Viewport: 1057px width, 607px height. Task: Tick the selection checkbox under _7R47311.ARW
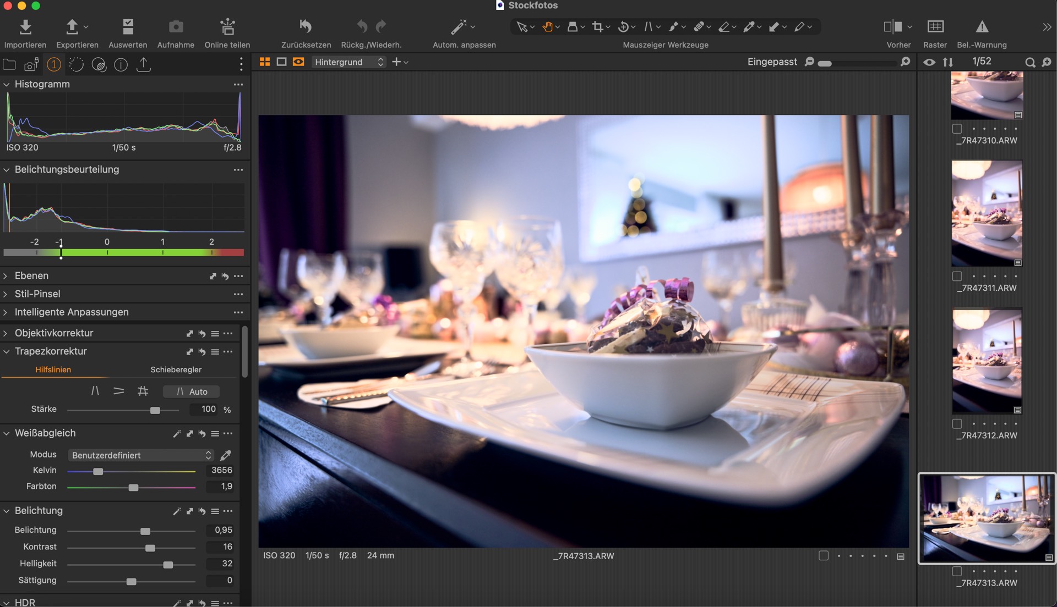pos(957,277)
